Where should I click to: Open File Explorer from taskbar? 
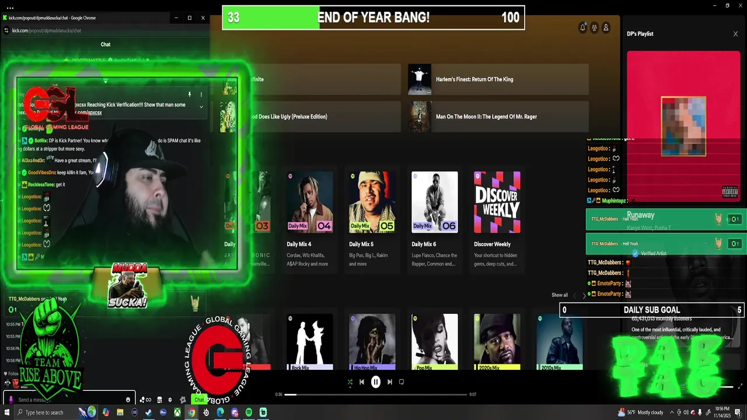[x=120, y=412]
